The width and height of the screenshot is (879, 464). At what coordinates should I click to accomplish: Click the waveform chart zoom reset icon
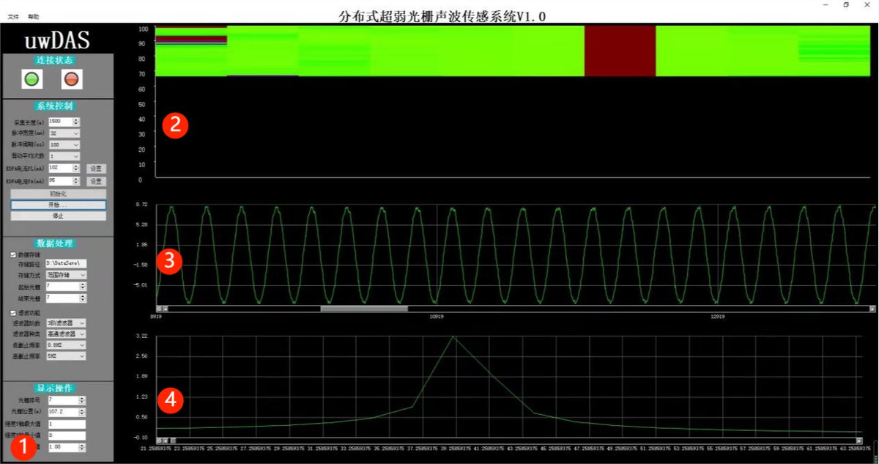tap(159, 309)
